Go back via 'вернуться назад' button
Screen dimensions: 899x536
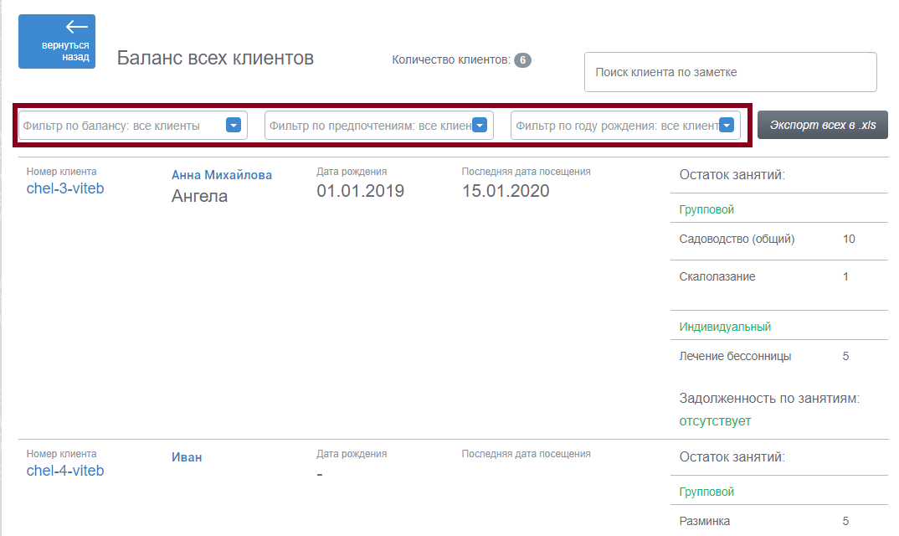57,41
